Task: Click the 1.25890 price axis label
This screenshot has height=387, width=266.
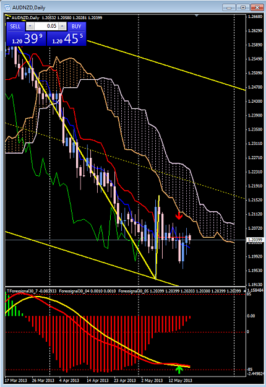Action: [x=255, y=45]
